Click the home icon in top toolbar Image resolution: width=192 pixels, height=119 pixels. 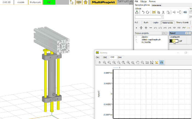point(86,2)
